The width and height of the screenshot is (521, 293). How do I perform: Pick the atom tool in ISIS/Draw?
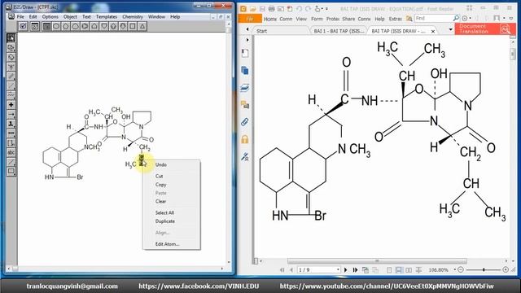point(11,67)
